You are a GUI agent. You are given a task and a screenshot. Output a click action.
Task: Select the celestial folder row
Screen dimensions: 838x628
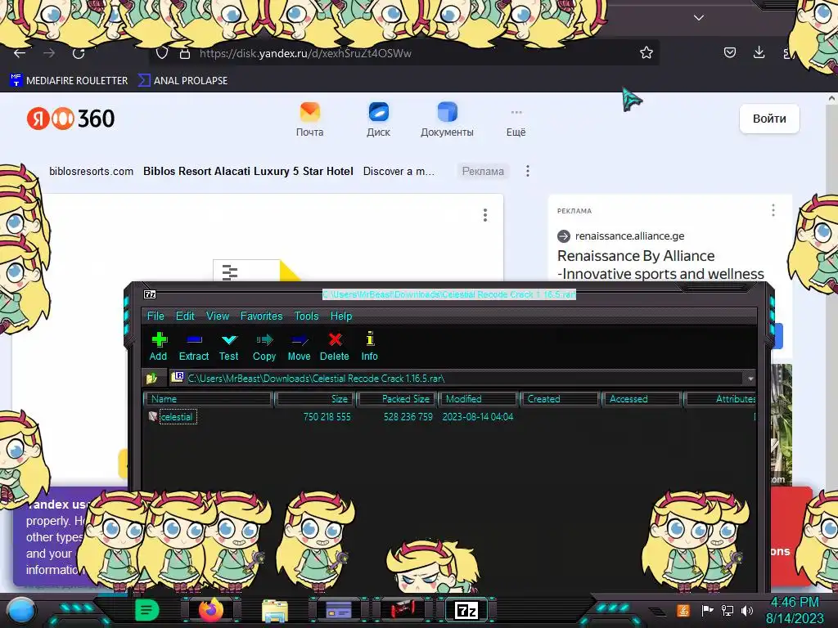click(449, 416)
